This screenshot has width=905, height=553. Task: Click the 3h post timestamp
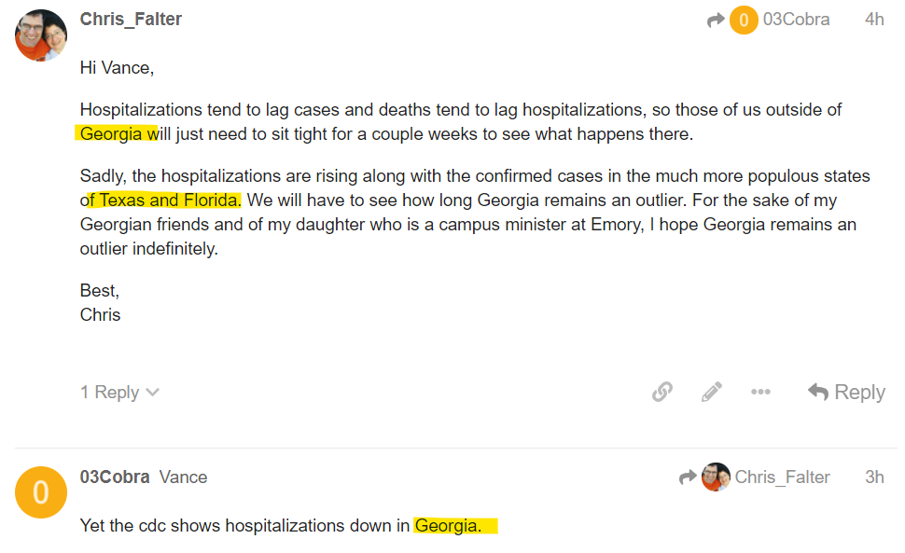[874, 477]
